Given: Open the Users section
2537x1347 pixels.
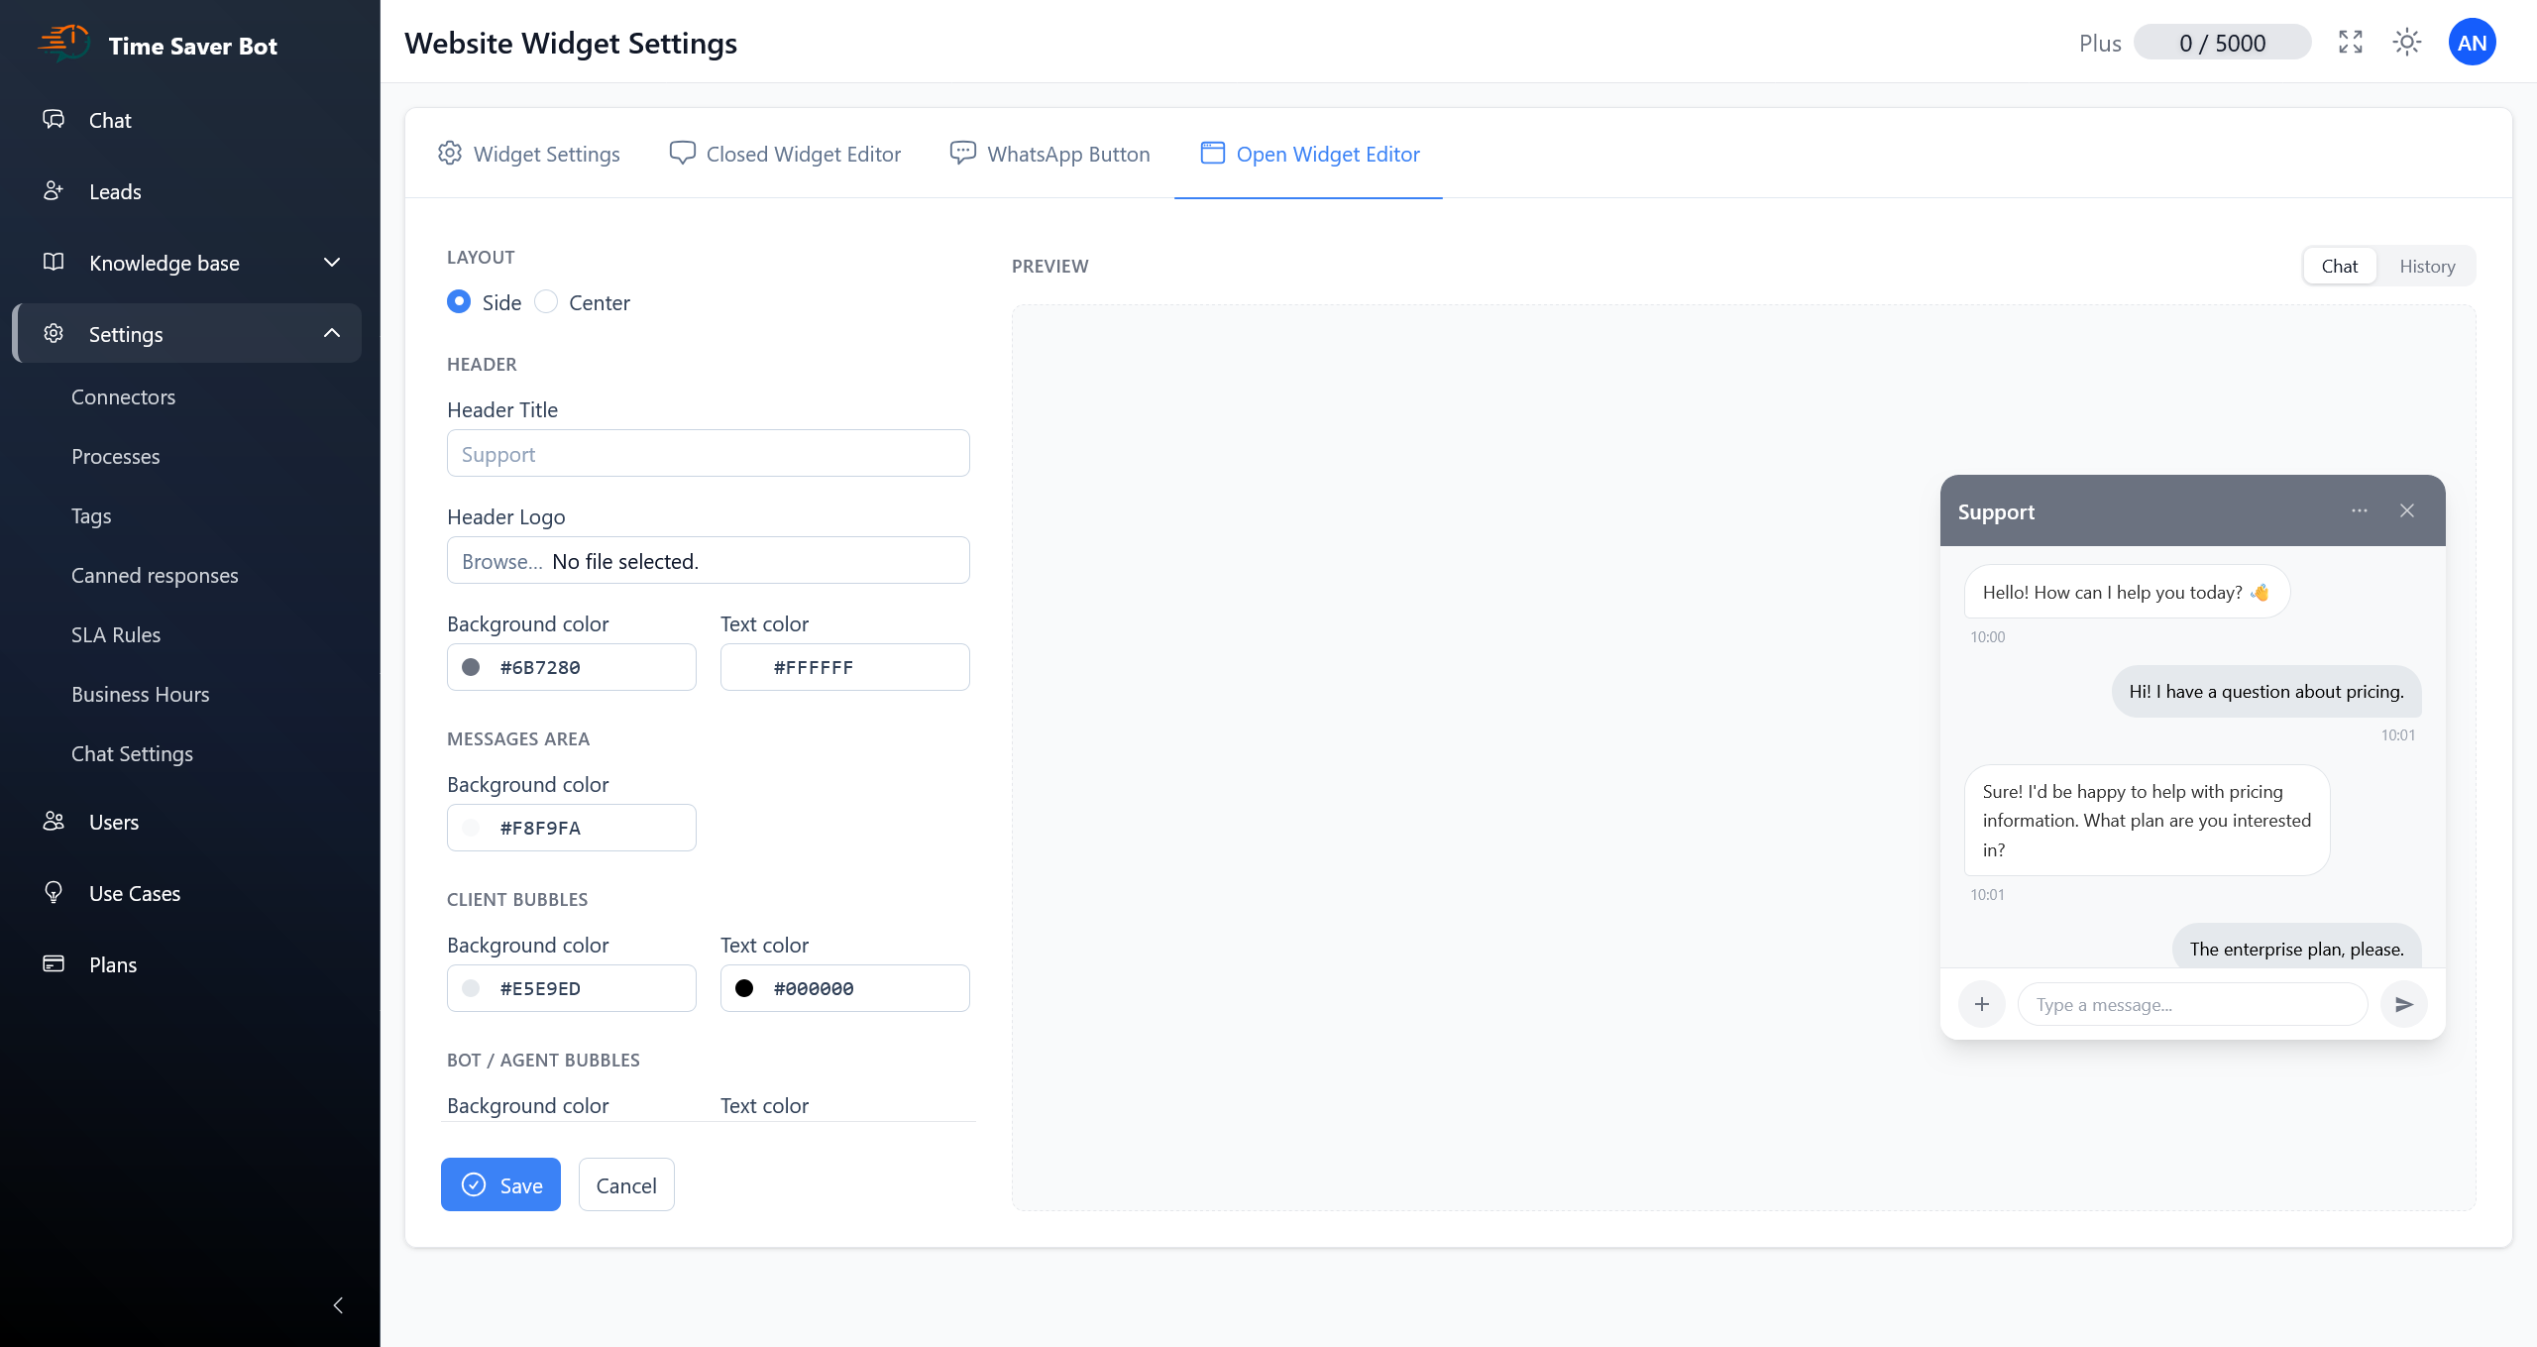Looking at the screenshot, I should point(113,822).
